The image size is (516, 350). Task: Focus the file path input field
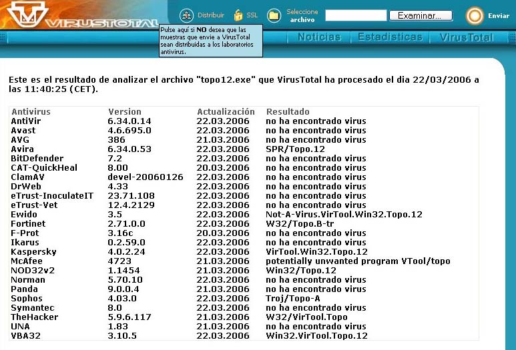click(356, 15)
